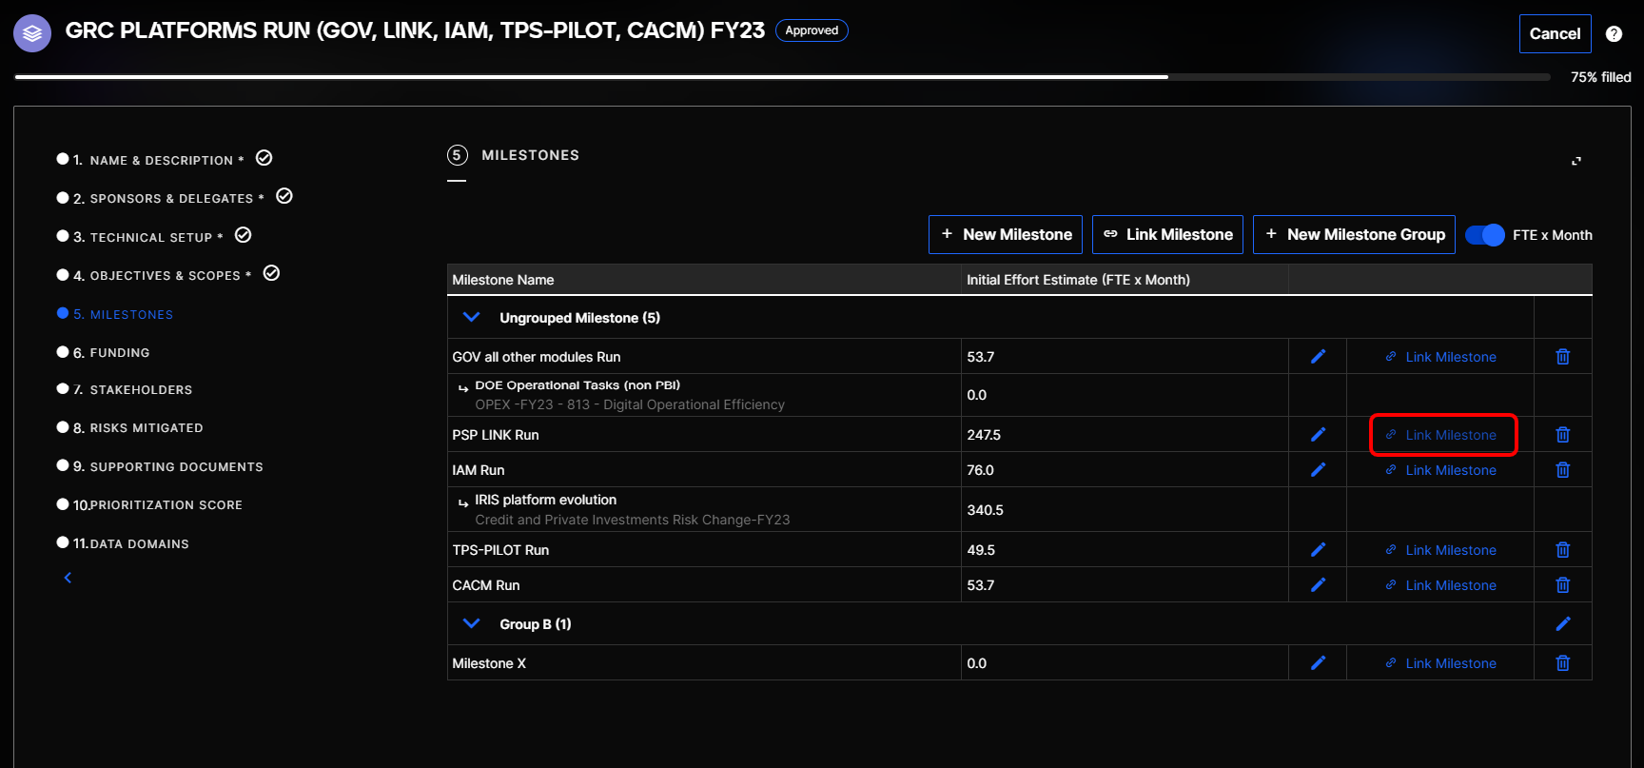Click the New Milestone button

(1006, 235)
